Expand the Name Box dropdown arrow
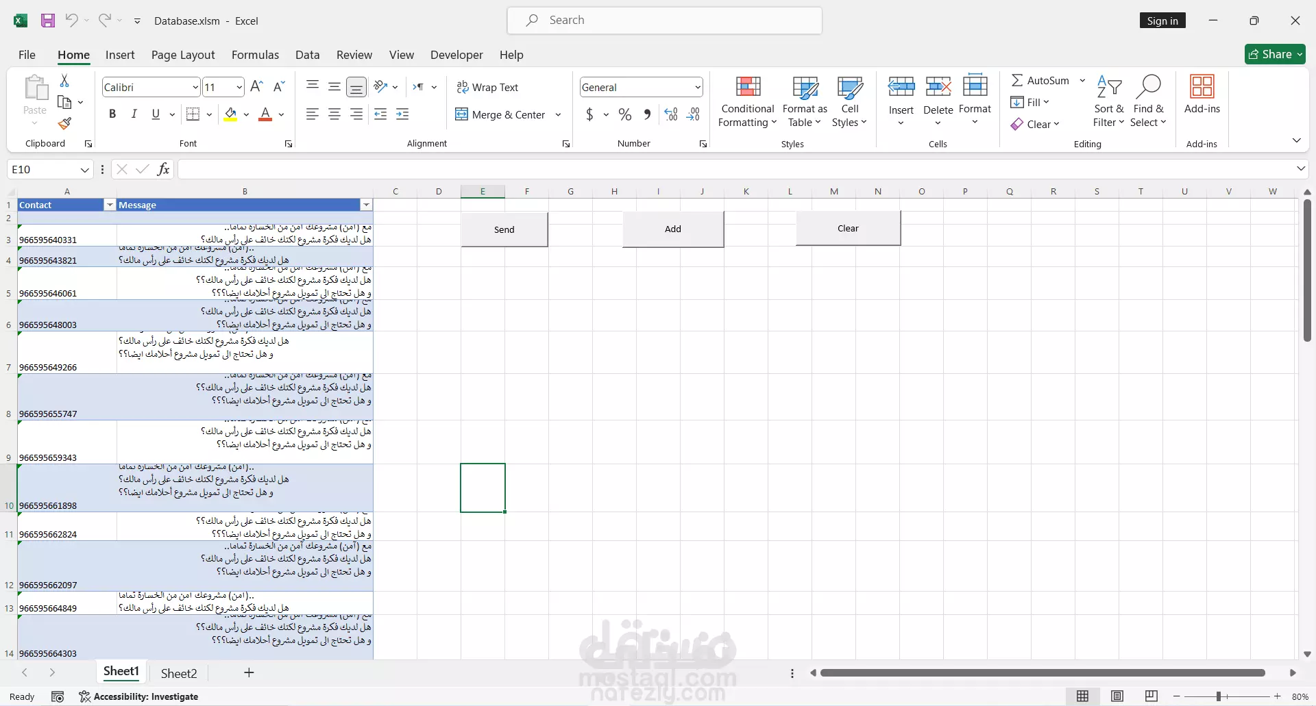1316x706 pixels. (85, 169)
